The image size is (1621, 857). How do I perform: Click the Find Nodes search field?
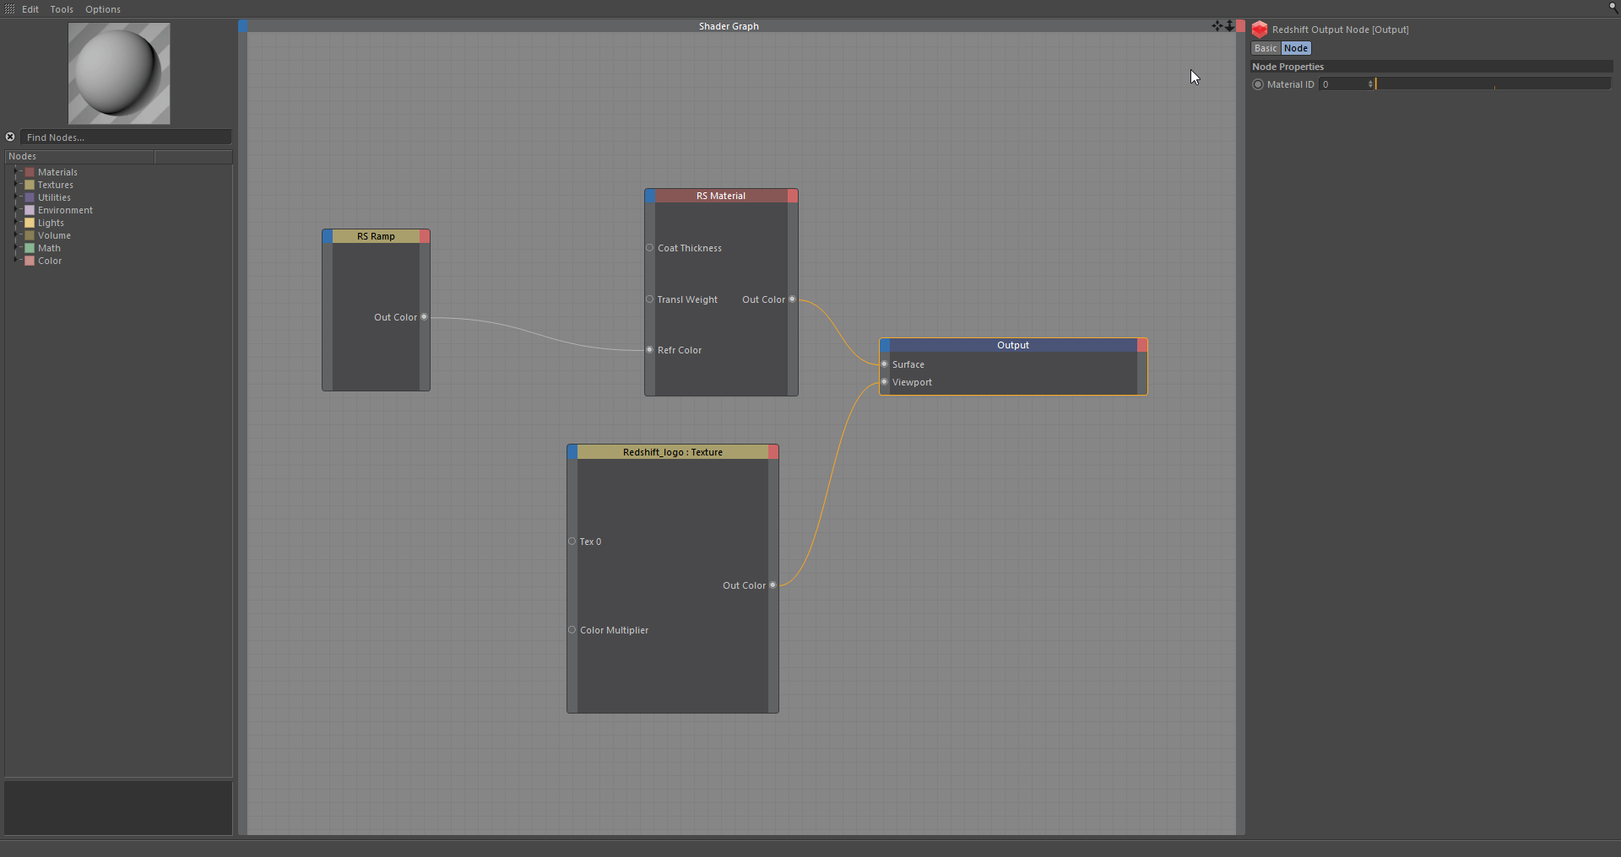coord(127,137)
